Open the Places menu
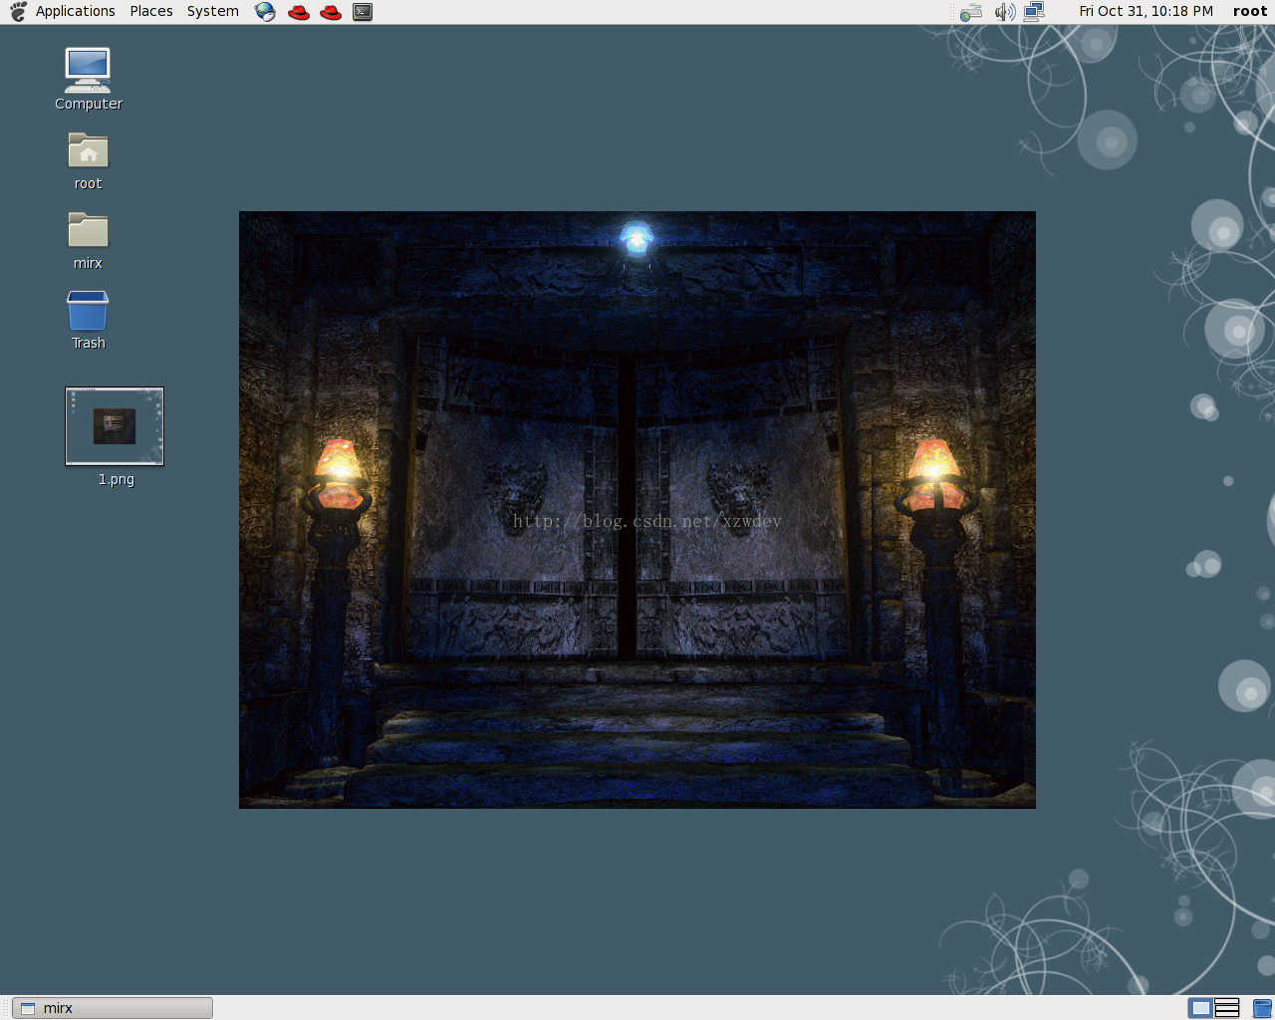Viewport: 1275px width, 1020px height. pos(151,11)
